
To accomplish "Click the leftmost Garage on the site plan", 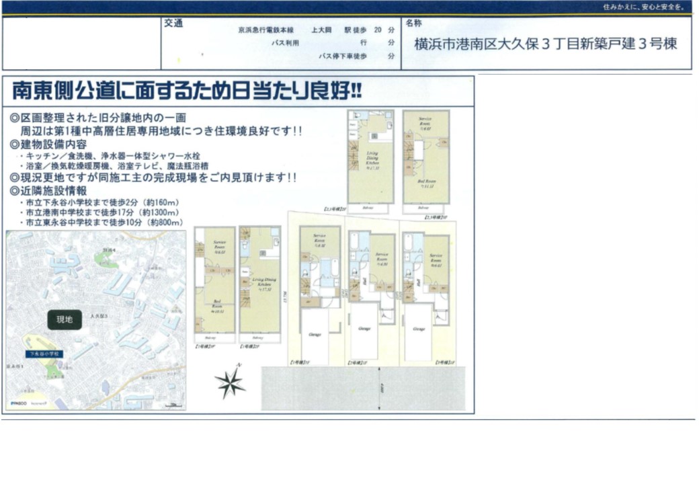I will click(314, 333).
